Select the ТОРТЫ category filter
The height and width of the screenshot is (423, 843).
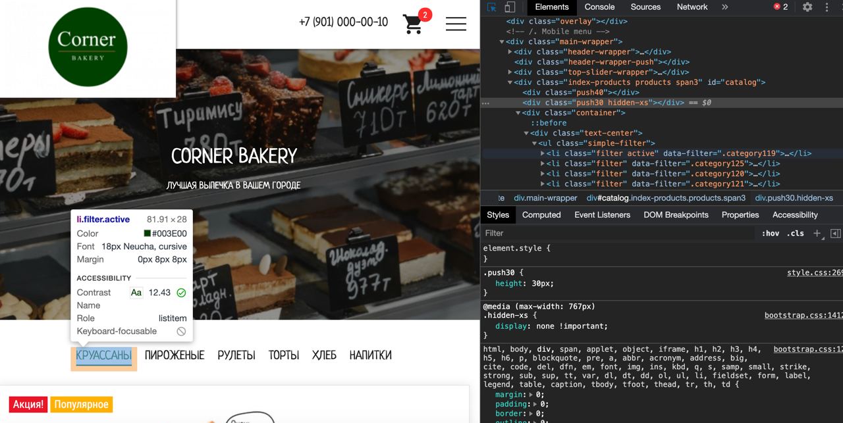[284, 355]
